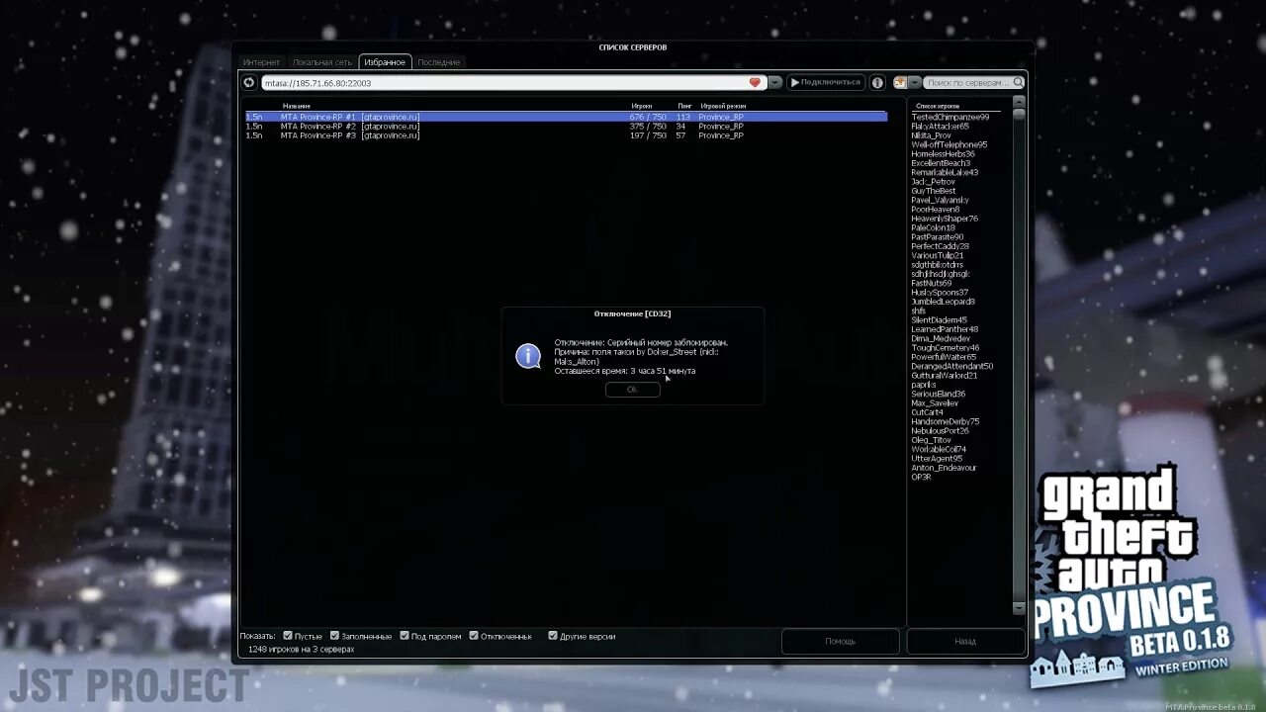
Task: Click player Nikita_Prov in the list
Action: click(x=931, y=135)
